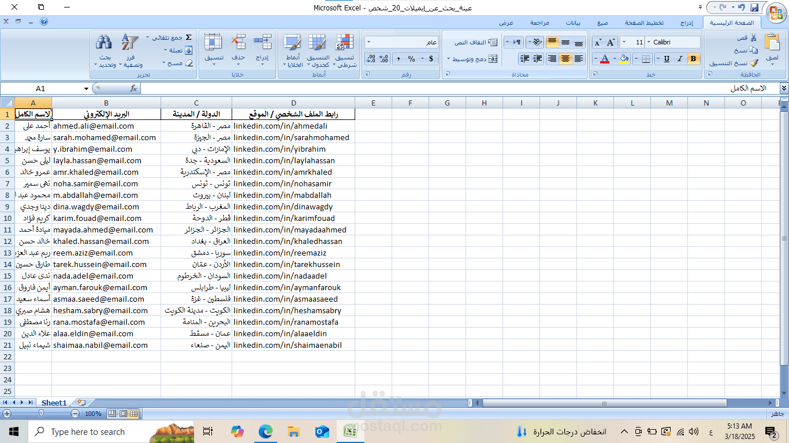The height and width of the screenshot is (443, 789).
Task: Expand the Merge & Center (دمج وتوسيط) arrow
Action: pos(449,59)
